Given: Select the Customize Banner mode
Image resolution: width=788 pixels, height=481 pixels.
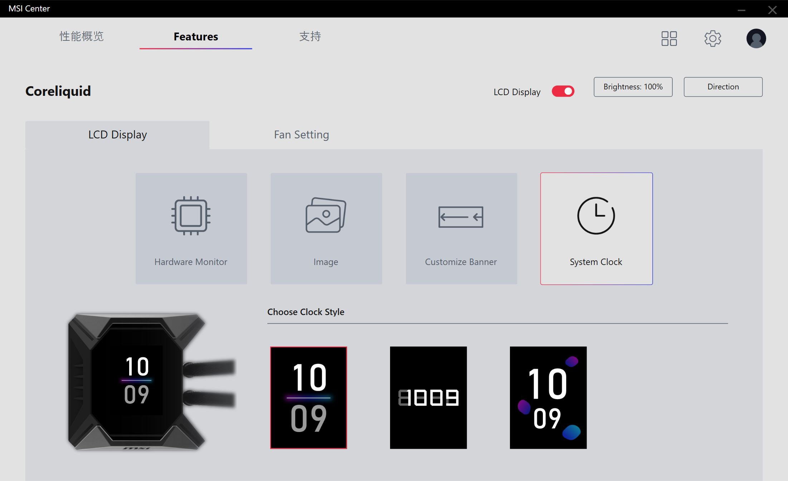Looking at the screenshot, I should (x=461, y=229).
